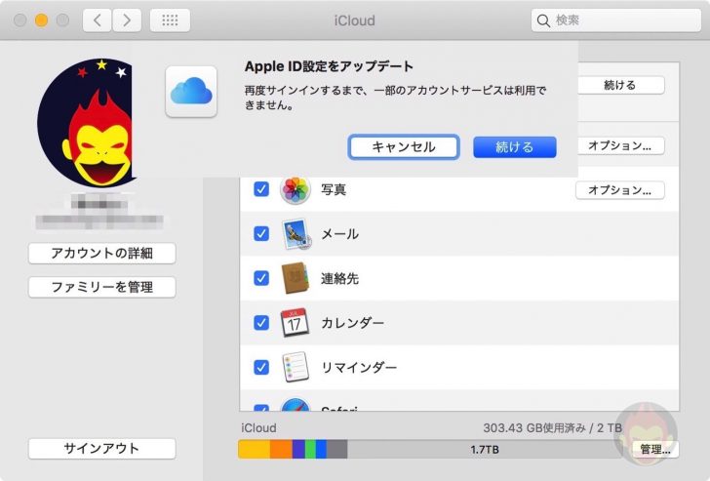Click the 1.7TB free space label
This screenshot has width=710, height=481.
pyautogui.click(x=485, y=450)
